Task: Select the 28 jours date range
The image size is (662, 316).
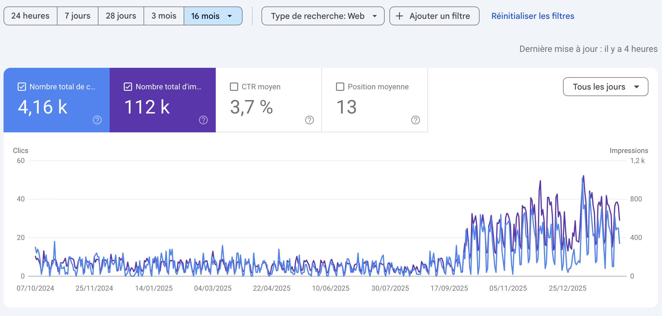Action: 121,16
